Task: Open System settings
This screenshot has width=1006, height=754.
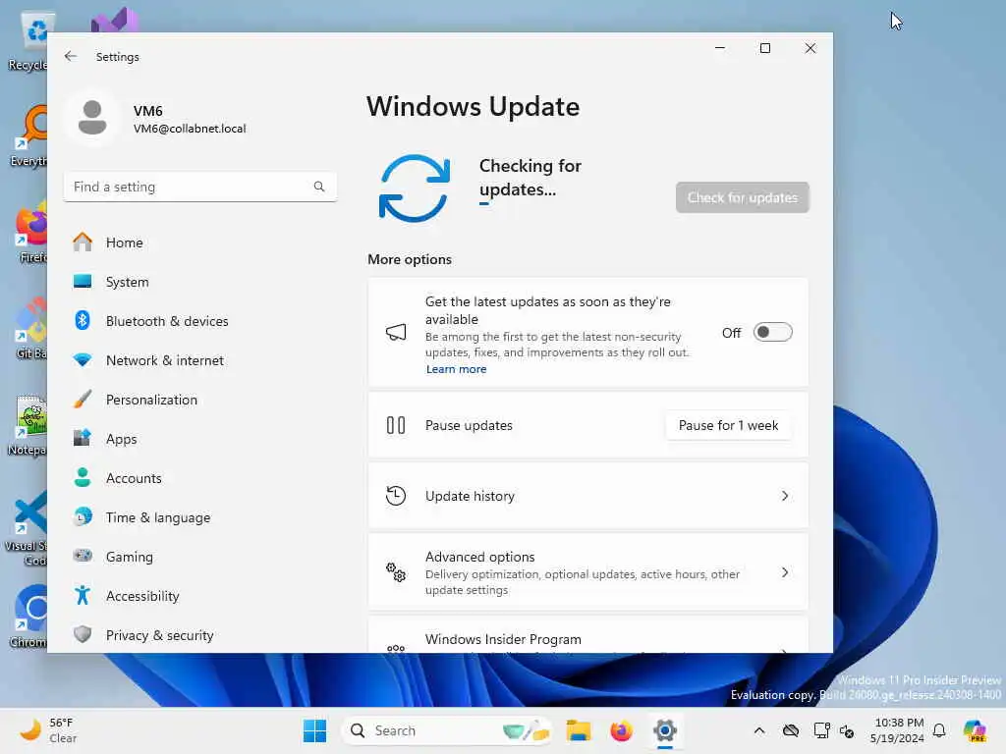Action: tap(199, 282)
